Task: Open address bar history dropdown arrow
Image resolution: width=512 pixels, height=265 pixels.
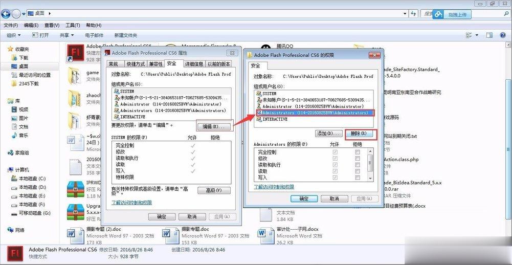Action: [x=405, y=14]
